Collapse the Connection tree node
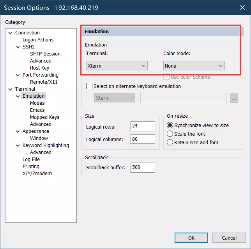The image size is (251, 249). 11,33
